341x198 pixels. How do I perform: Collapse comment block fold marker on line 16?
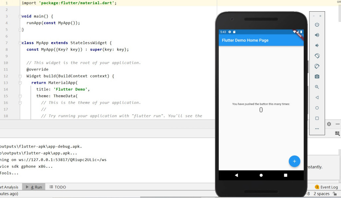click(20, 103)
